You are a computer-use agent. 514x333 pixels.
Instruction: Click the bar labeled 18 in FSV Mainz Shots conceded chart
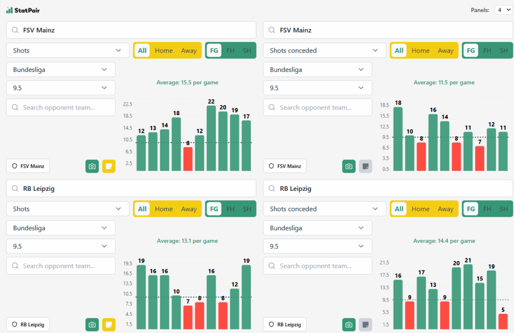click(398, 139)
